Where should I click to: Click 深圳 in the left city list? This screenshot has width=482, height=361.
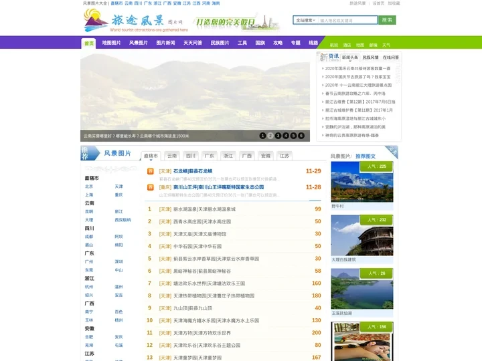[x=118, y=262]
